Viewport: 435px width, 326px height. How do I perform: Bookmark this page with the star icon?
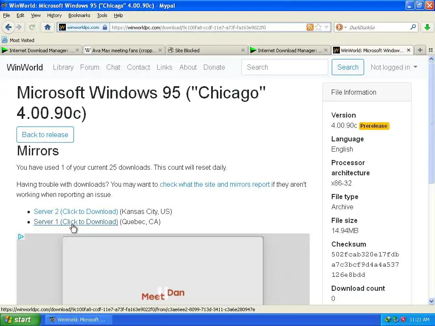318,27
